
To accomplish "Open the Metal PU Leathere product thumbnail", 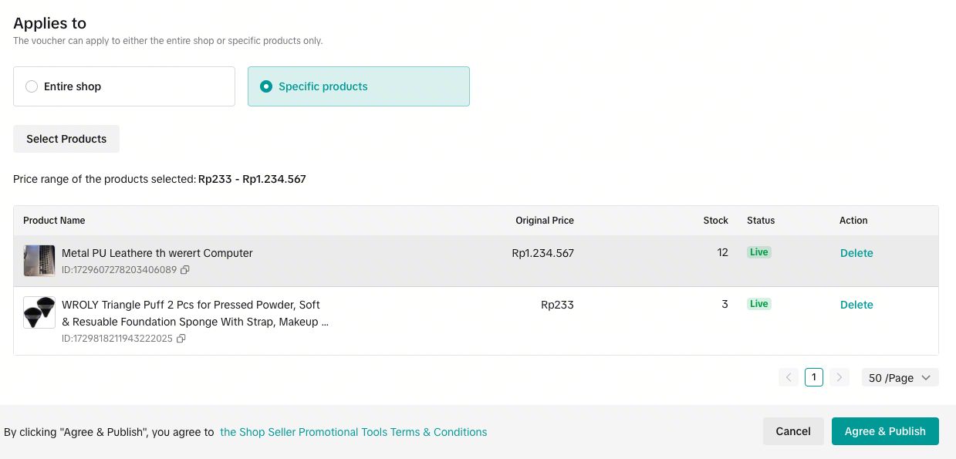I will (x=39, y=261).
